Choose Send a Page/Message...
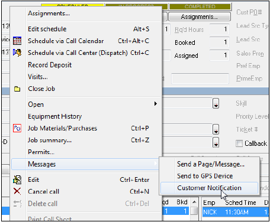This screenshot has width=270, height=222. (209, 164)
